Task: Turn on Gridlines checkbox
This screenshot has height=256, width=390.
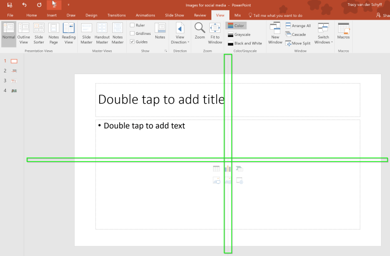Action: (x=132, y=33)
